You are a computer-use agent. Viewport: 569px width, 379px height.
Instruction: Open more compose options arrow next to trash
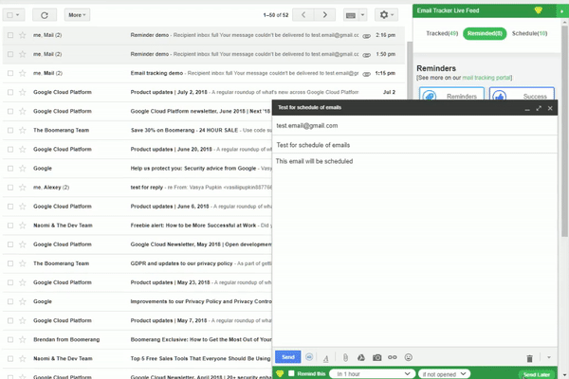tap(549, 357)
